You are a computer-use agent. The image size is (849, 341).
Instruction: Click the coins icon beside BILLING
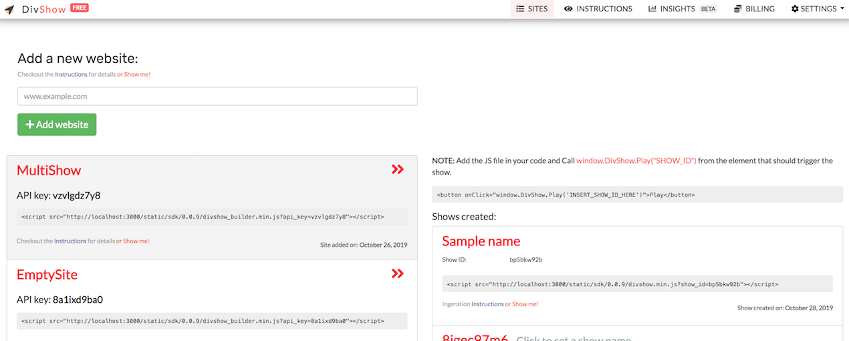737,9
